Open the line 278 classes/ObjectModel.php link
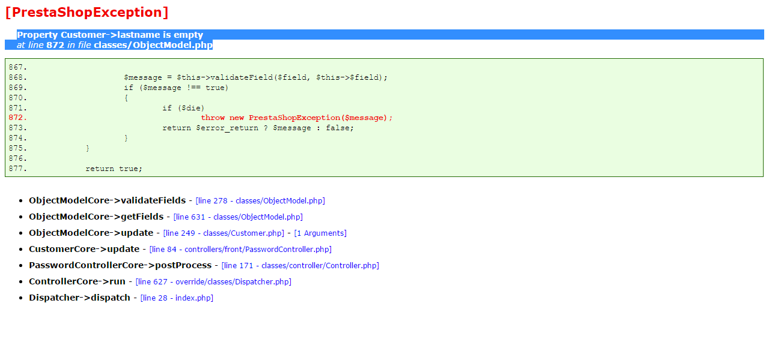 (260, 201)
